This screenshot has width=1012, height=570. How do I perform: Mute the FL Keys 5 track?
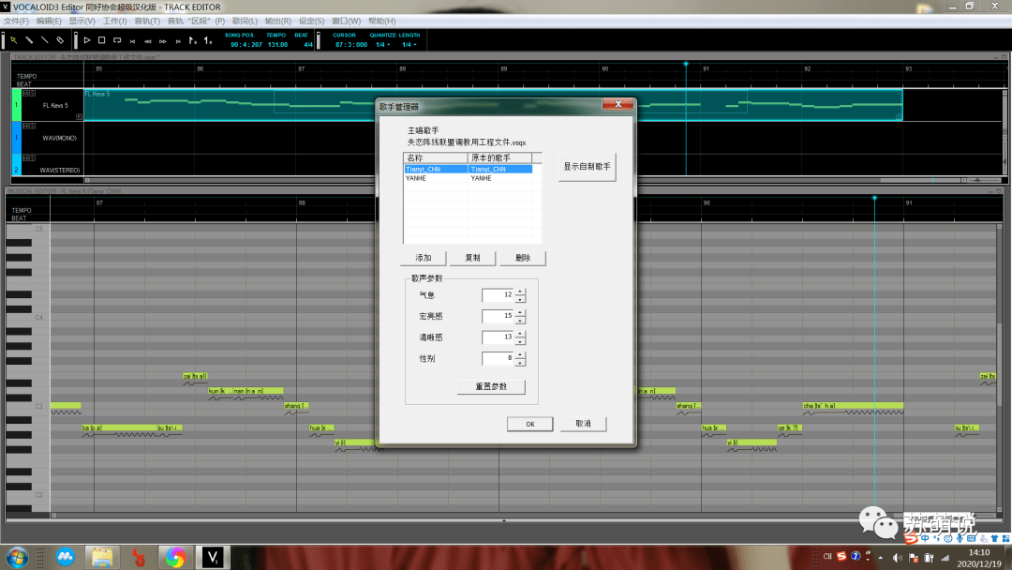[x=25, y=94]
